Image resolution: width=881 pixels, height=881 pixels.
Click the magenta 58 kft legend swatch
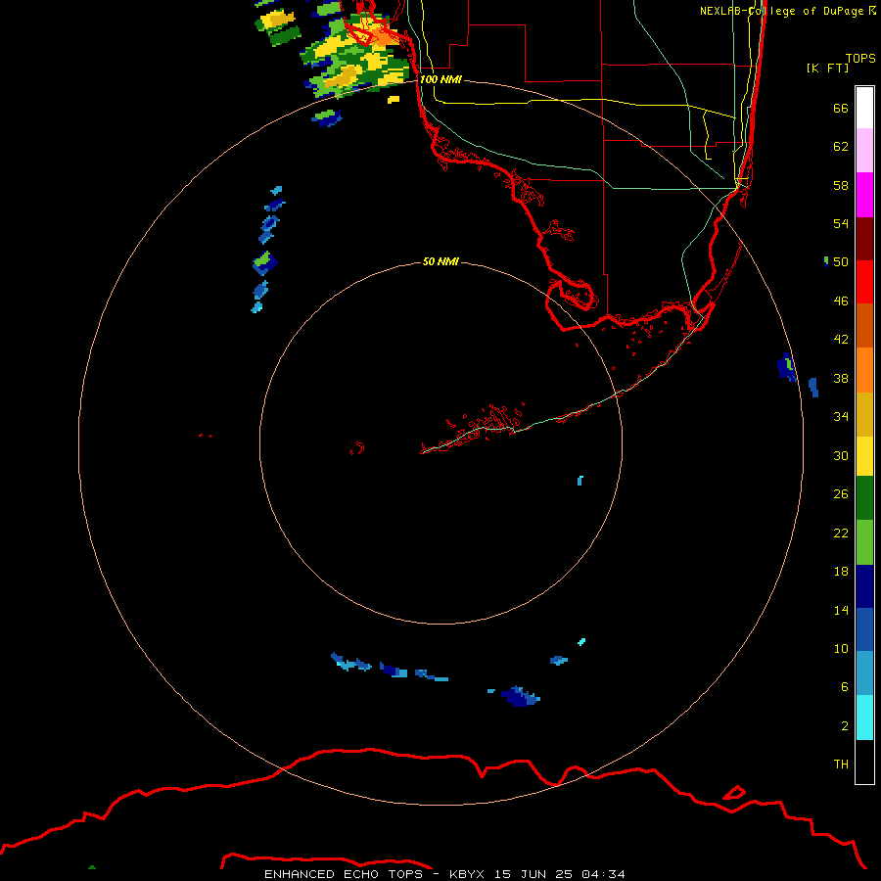864,195
